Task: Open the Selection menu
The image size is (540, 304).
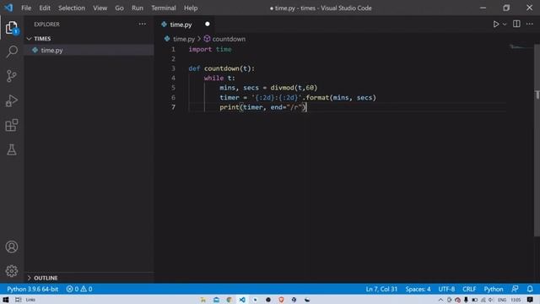Action: [x=72, y=8]
